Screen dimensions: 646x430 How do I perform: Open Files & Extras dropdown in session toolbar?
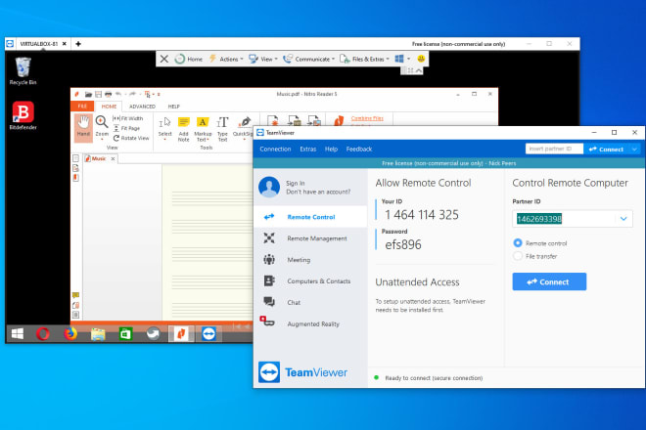coord(364,59)
